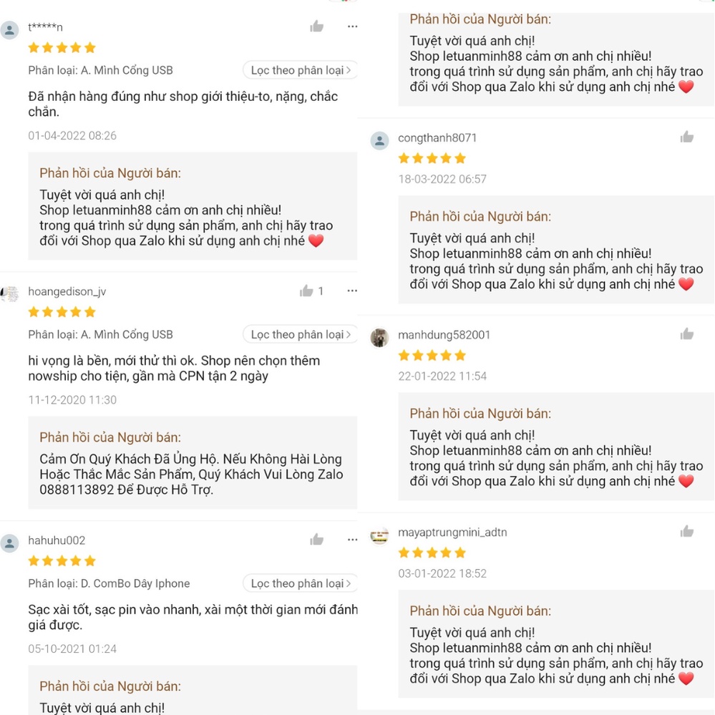
Task: Open the default avatar of congthanh8071
Action: [379, 141]
